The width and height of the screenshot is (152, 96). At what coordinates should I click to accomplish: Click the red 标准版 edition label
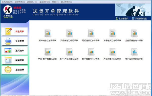pyautogui.click(x=17, y=8)
